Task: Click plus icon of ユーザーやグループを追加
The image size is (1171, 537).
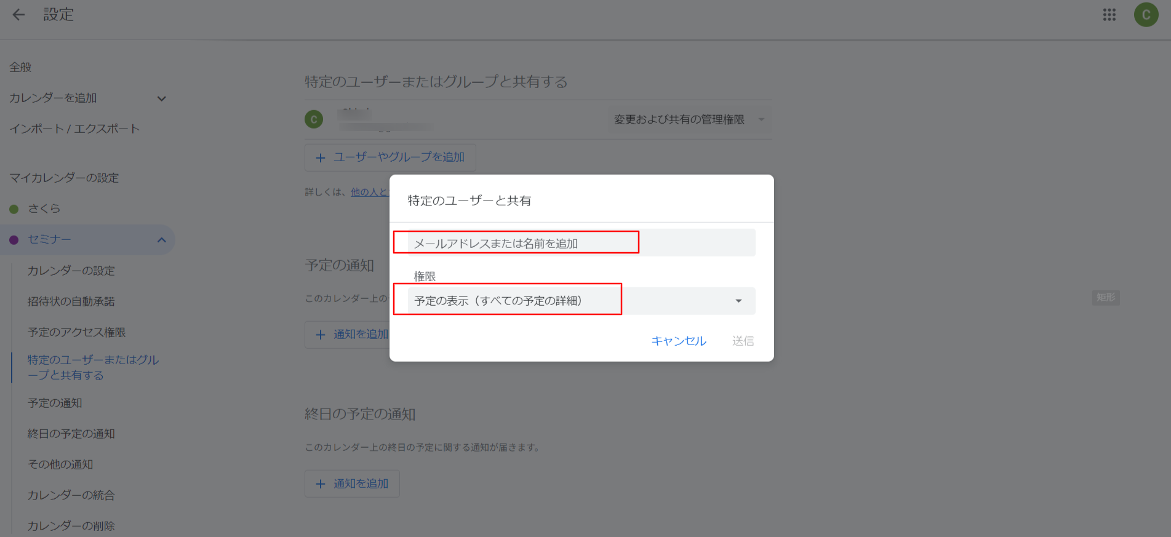Action: coord(320,158)
